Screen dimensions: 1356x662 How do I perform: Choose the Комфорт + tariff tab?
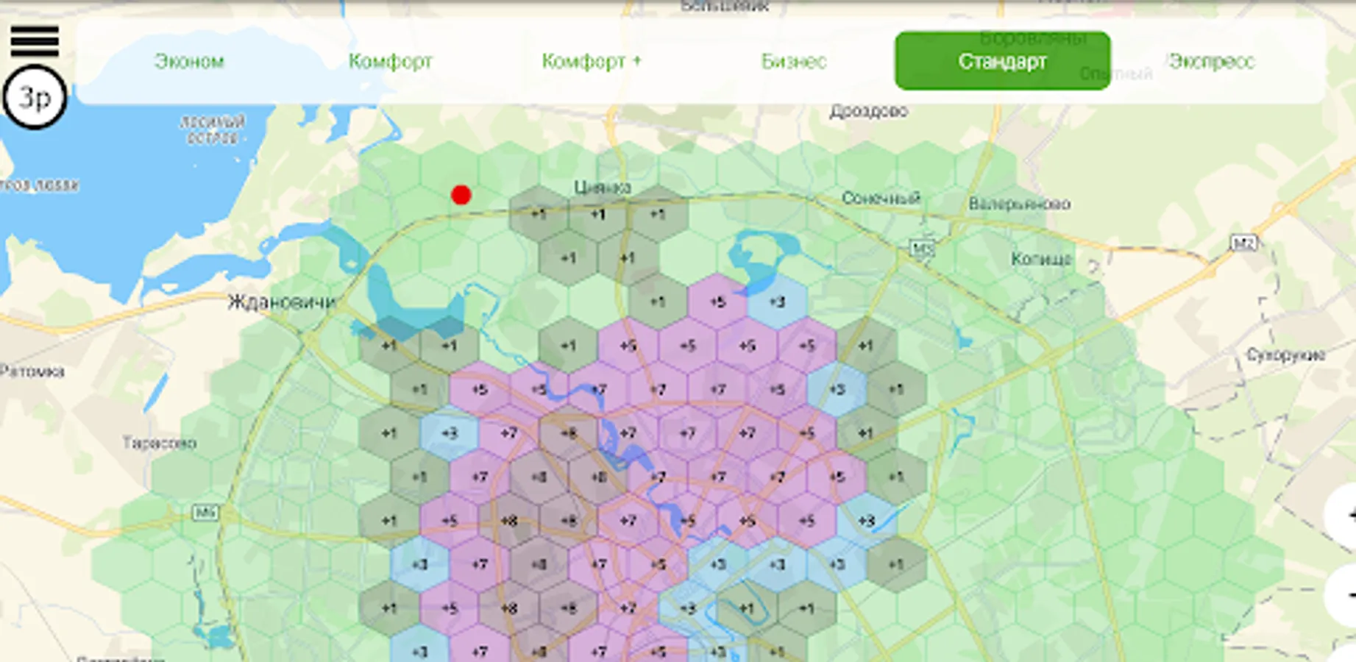pos(592,61)
